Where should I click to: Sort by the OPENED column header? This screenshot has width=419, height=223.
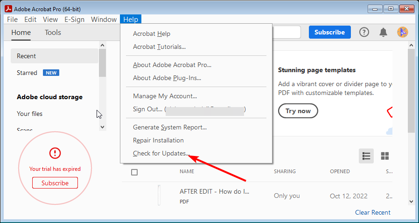340,171
